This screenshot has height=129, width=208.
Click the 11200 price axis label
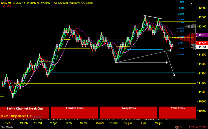coord(202,83)
